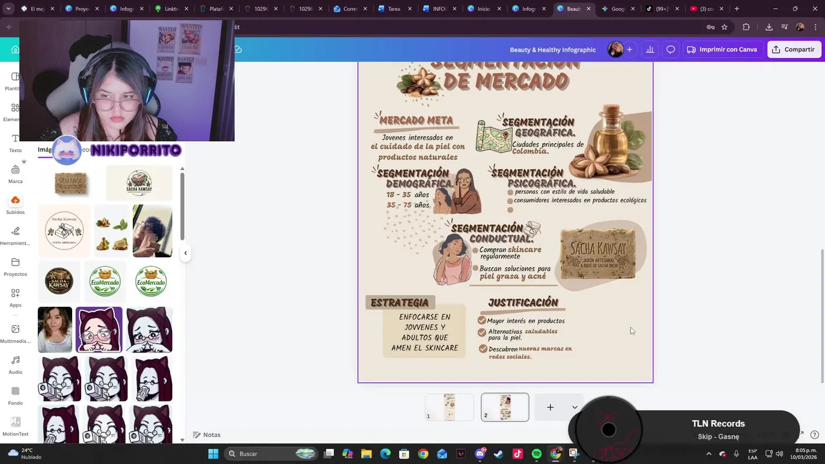825x464 pixels.
Task: Add a new page with plus button
Action: coord(550,407)
